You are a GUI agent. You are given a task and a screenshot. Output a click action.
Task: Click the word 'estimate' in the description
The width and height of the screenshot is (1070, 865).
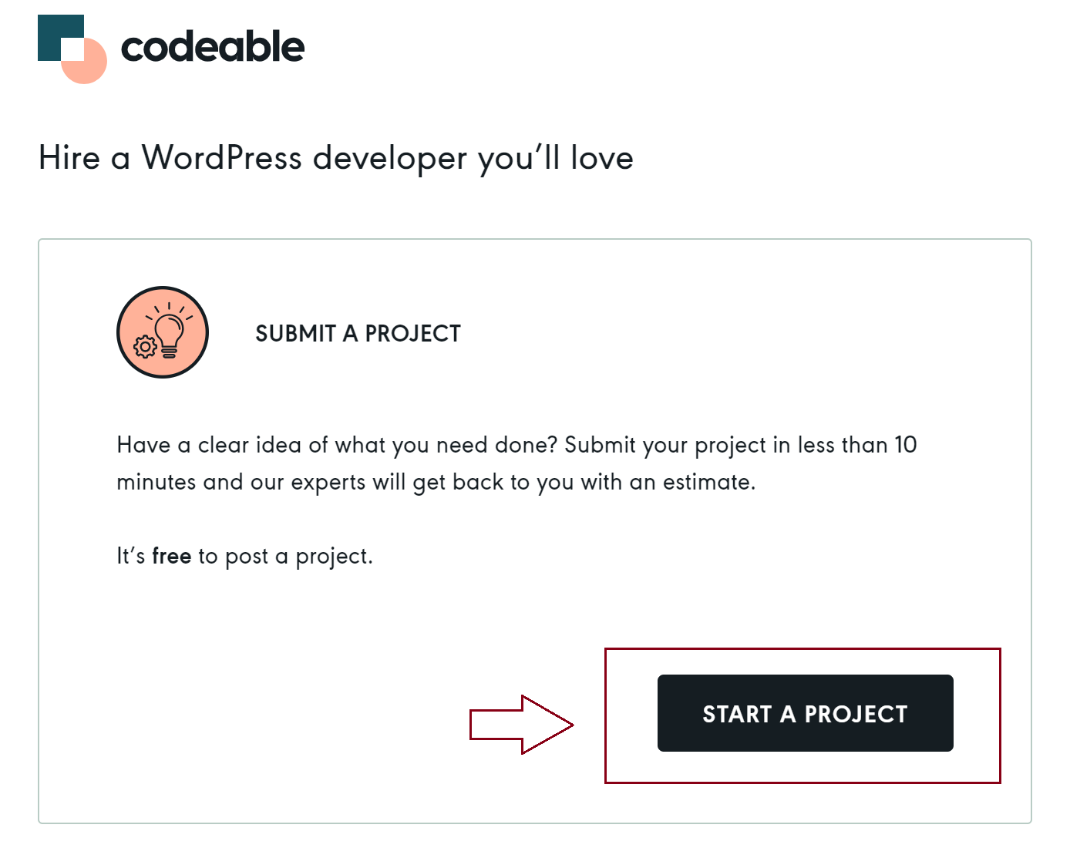[x=707, y=483]
